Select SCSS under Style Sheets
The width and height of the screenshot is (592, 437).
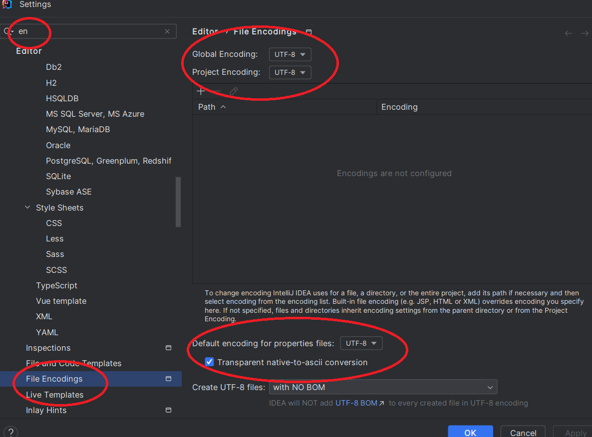(56, 270)
